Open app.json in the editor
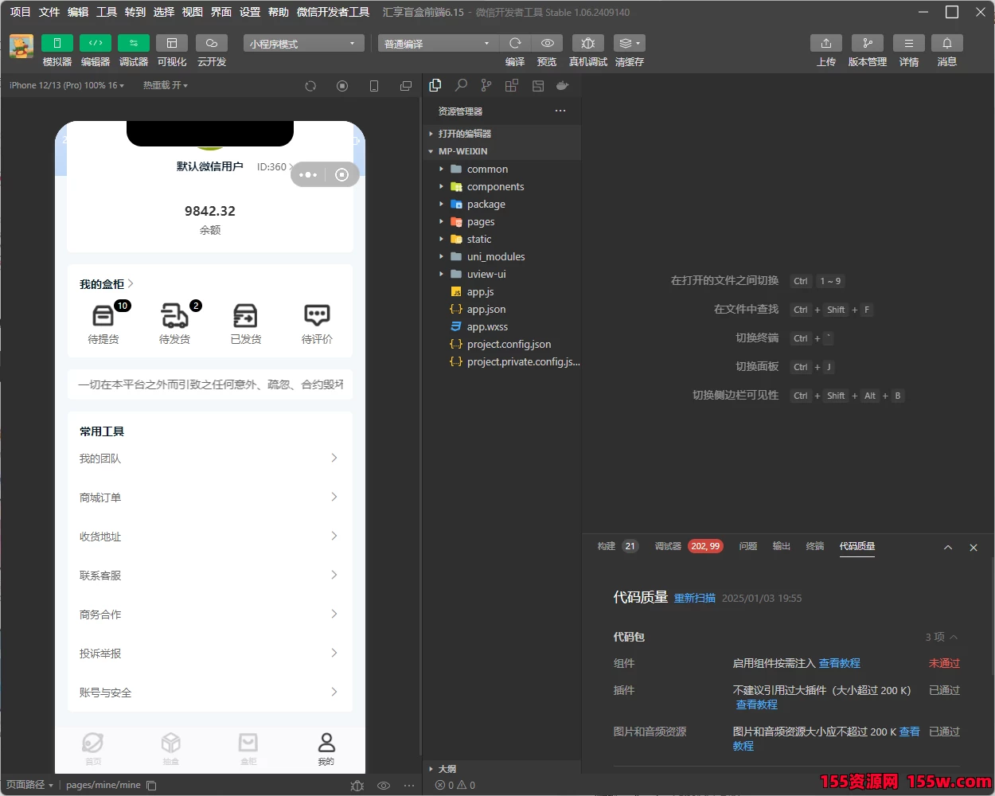This screenshot has width=995, height=796. pyautogui.click(x=487, y=309)
